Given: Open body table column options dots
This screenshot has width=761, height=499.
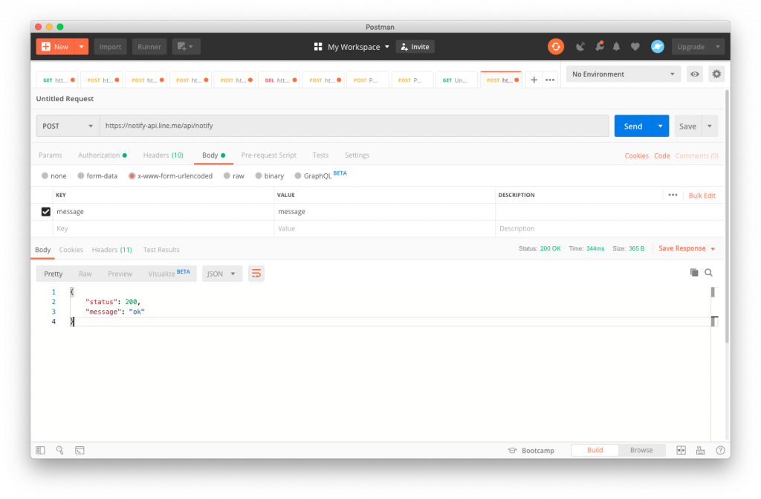Looking at the screenshot, I should (673, 195).
